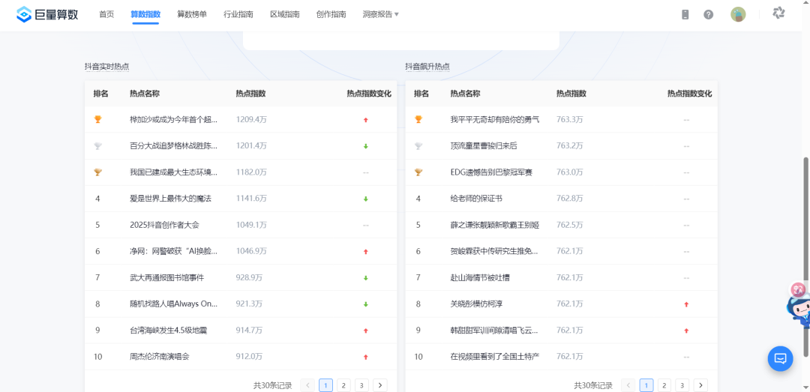Expand the 洞察报告 dropdown menu
The image size is (810, 392).
[381, 14]
